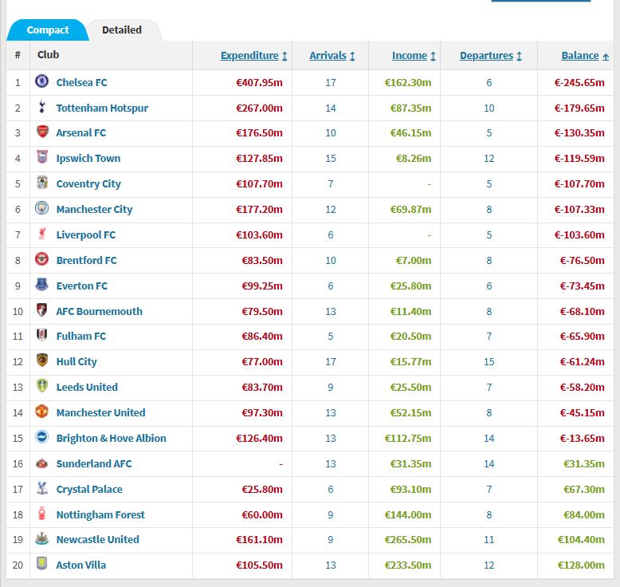Open the Manchester United club link

pyautogui.click(x=101, y=413)
